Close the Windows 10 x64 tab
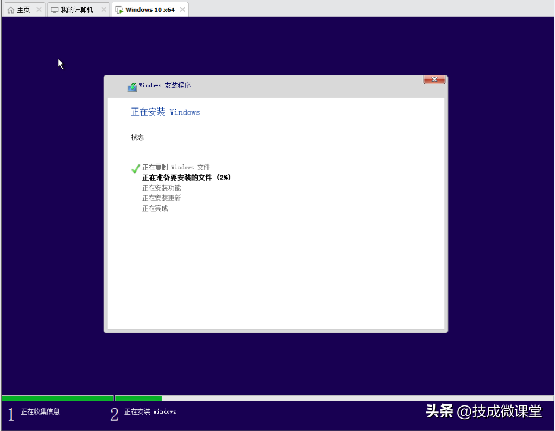Image resolution: width=555 pixels, height=431 pixels. [x=182, y=10]
